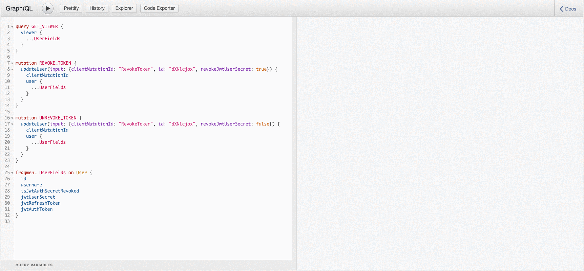The height and width of the screenshot is (271, 584).
Task: Click the "dXNlcjox" id on line 8
Action: pyautogui.click(x=182, y=69)
